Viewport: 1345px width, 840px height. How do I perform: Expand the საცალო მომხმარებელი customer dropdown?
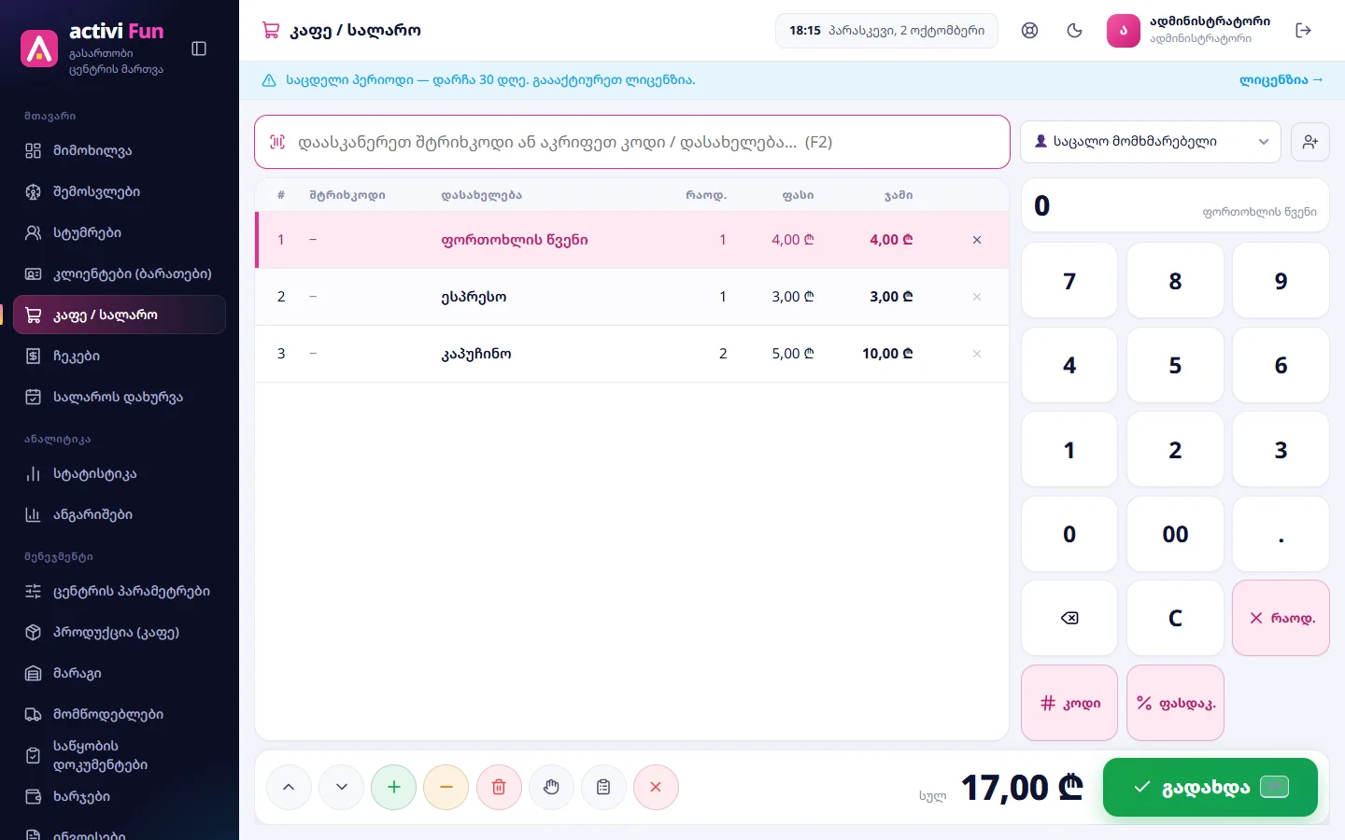[1151, 142]
